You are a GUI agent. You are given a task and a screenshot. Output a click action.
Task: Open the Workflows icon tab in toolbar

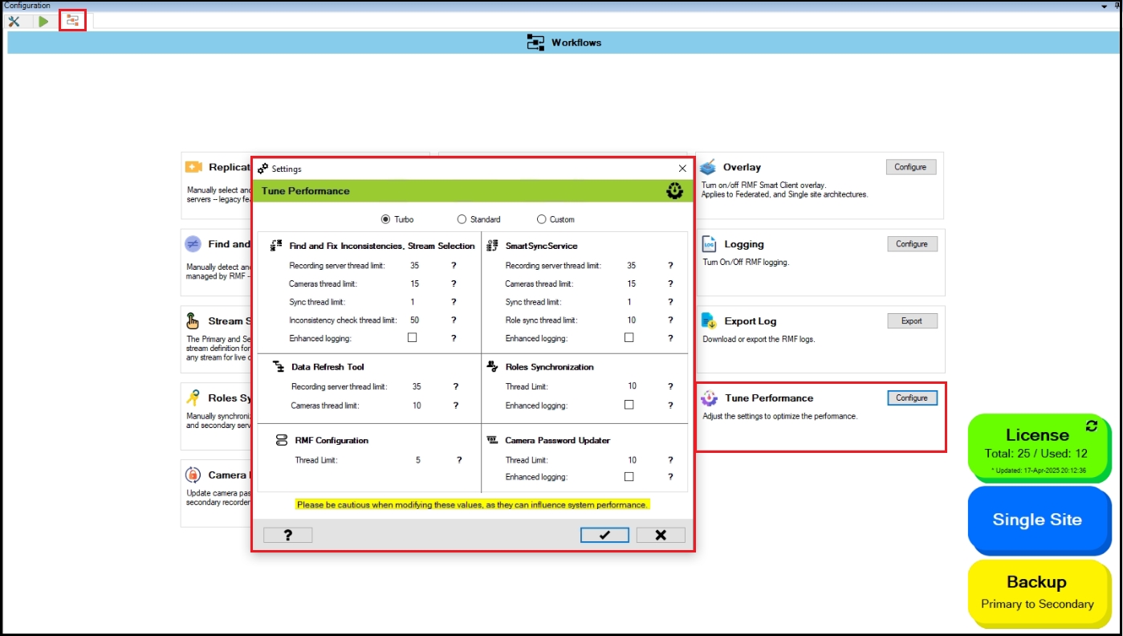73,20
